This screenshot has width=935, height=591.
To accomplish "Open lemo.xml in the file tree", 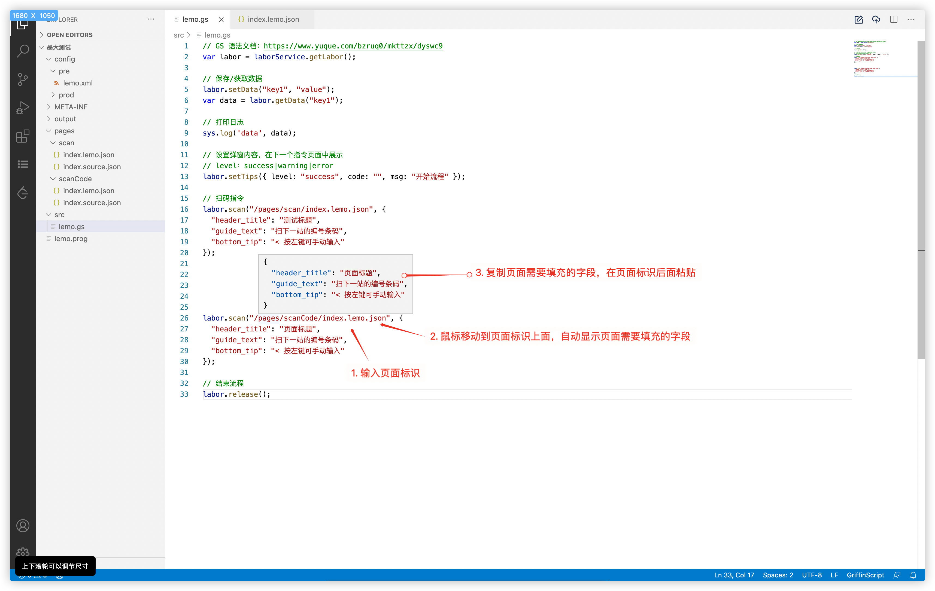I will tap(78, 83).
